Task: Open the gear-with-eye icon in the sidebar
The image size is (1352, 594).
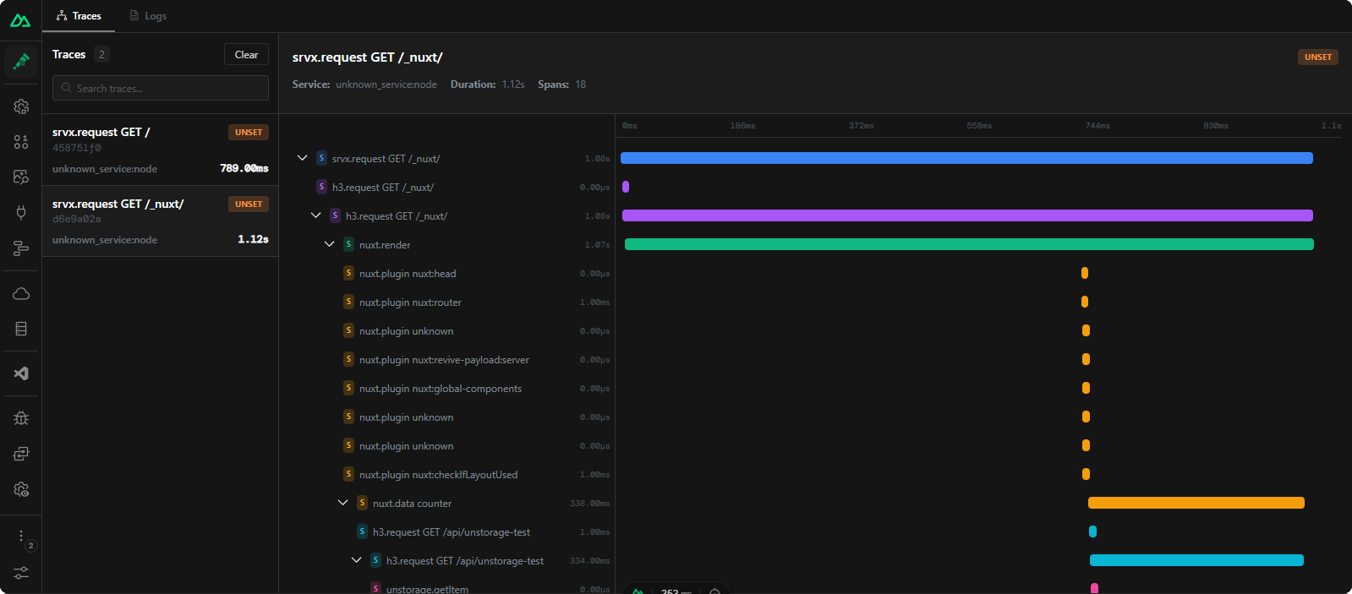Action: tap(21, 489)
